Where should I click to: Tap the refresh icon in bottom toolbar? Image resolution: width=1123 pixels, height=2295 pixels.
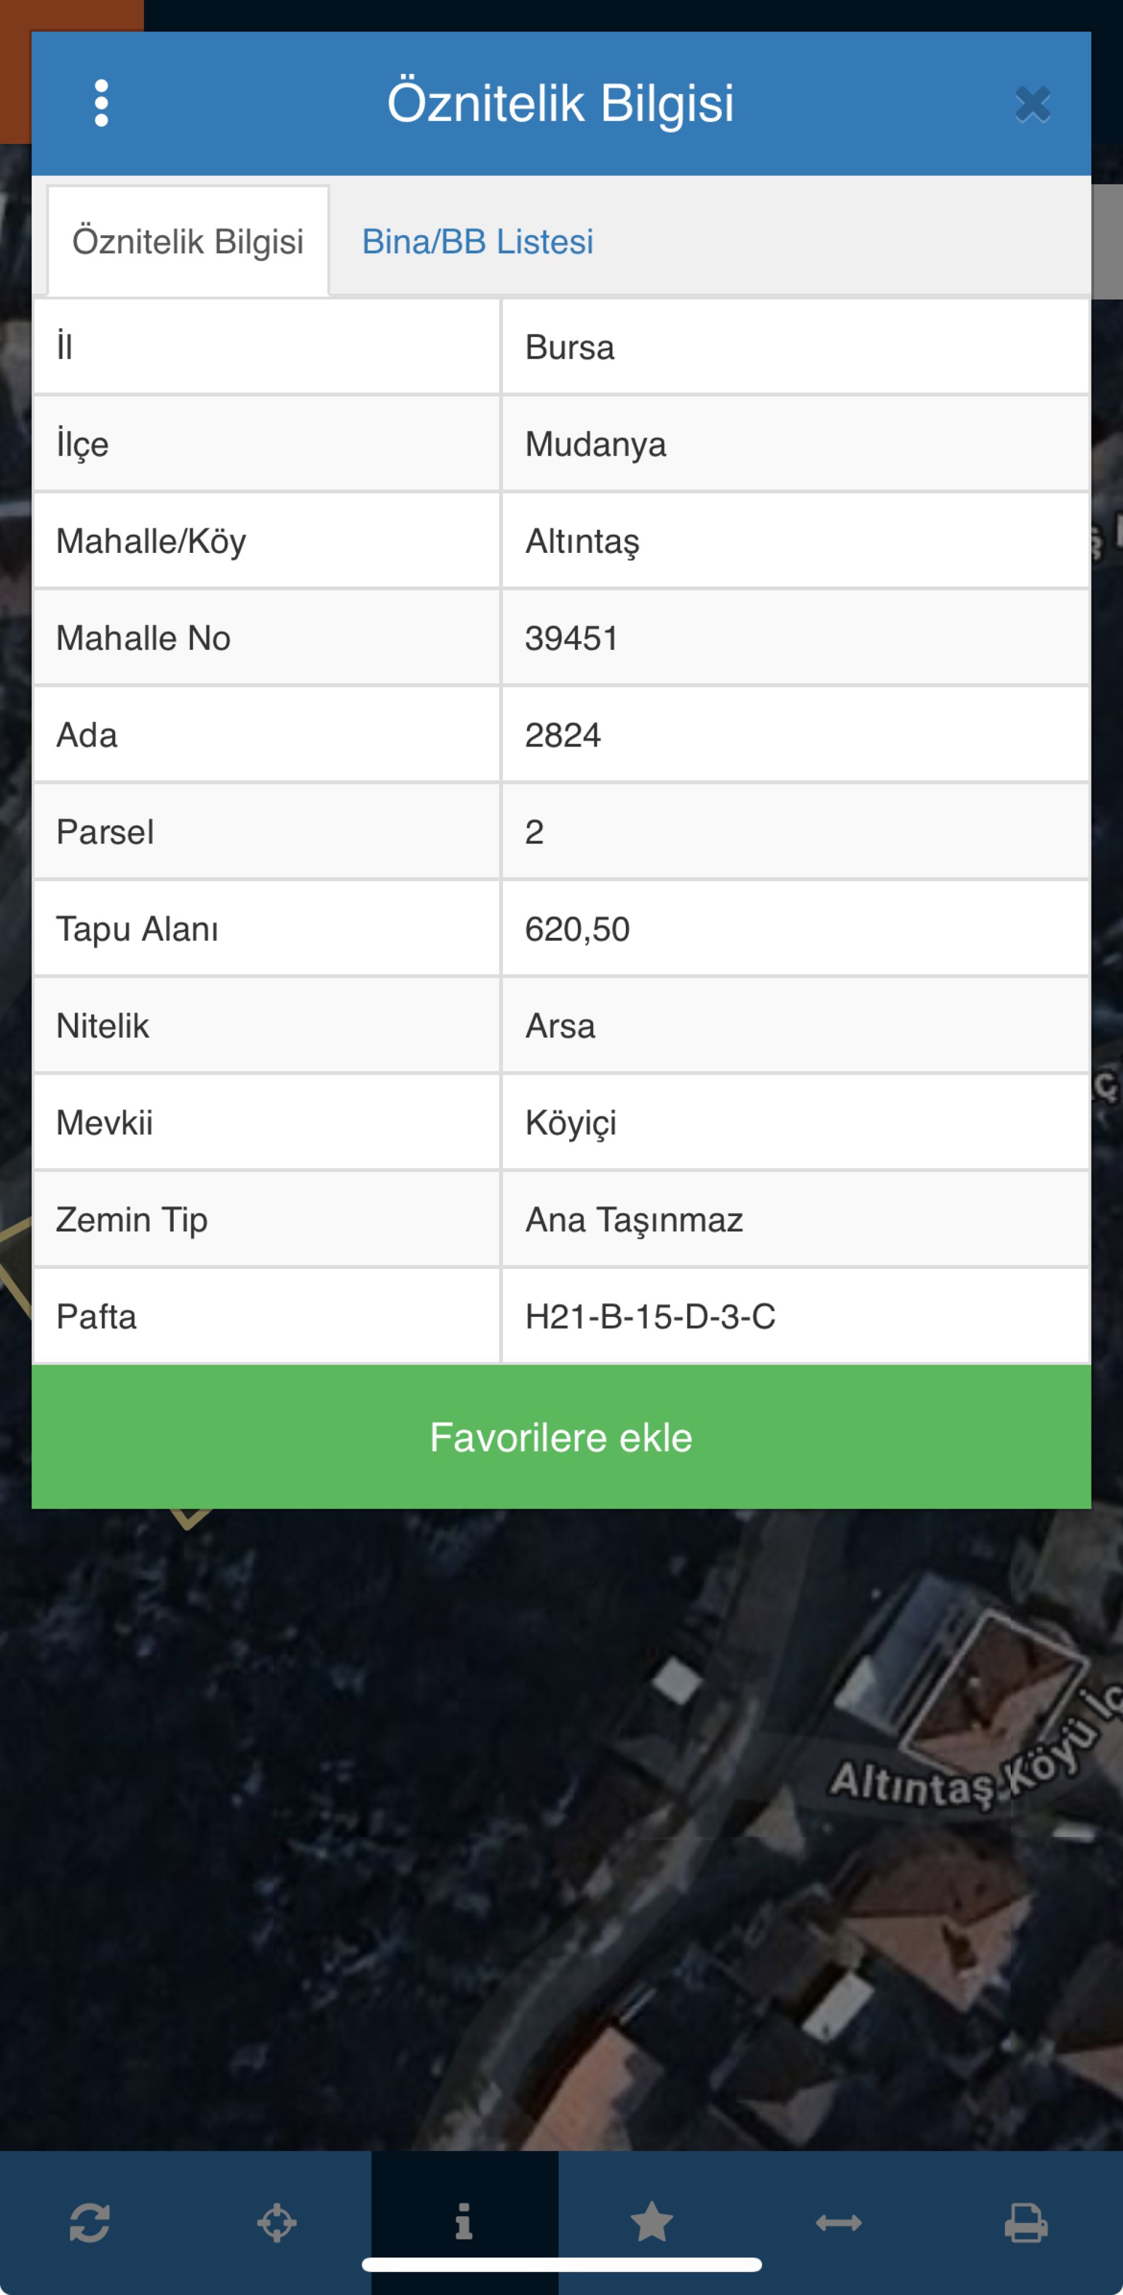pyautogui.click(x=90, y=2223)
